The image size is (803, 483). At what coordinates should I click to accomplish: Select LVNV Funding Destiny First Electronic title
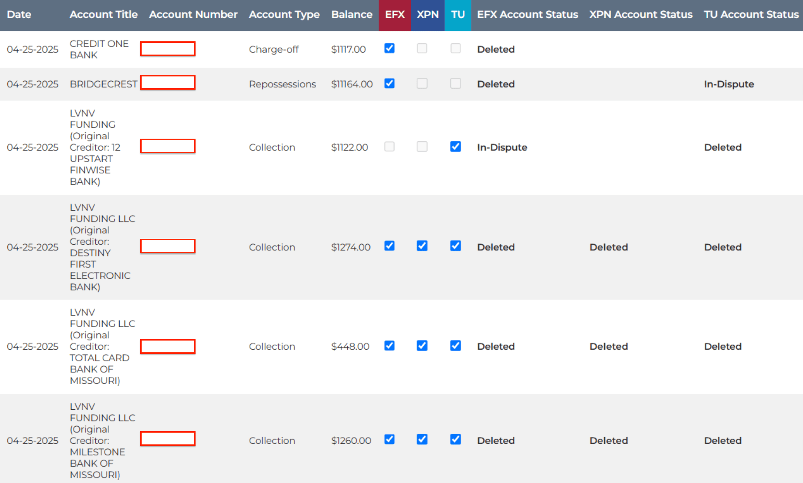click(103, 247)
